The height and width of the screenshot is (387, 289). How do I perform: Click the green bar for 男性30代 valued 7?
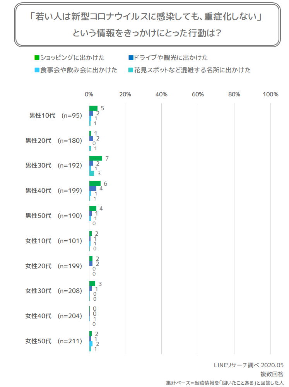[96, 158]
